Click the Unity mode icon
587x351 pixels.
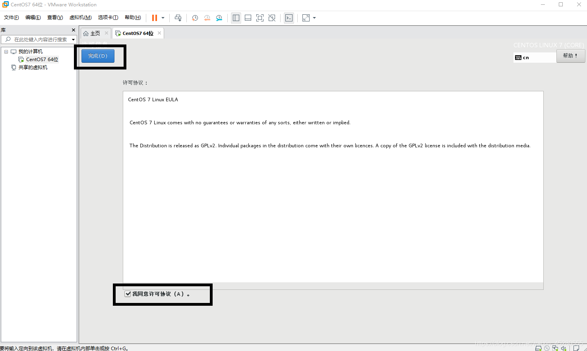click(272, 18)
